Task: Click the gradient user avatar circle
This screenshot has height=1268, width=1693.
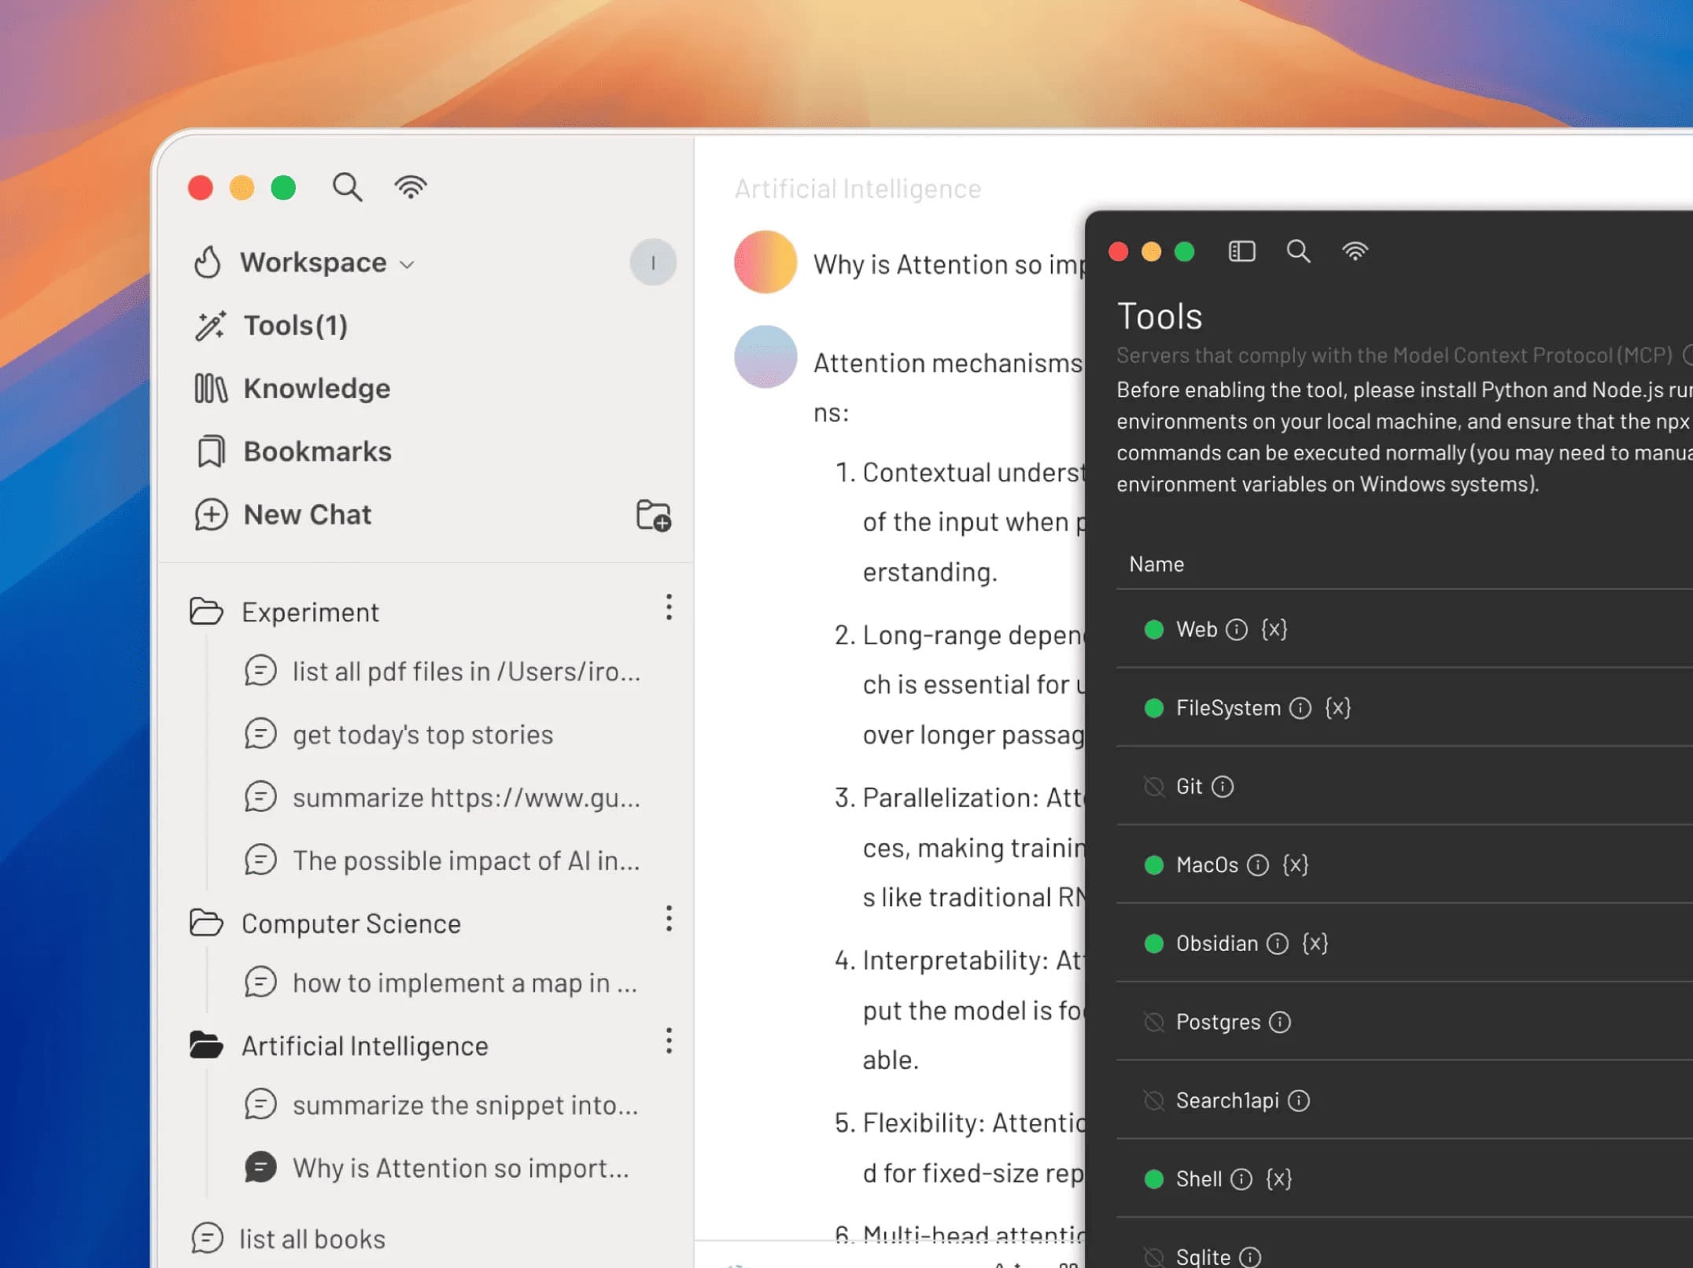Action: [x=765, y=262]
